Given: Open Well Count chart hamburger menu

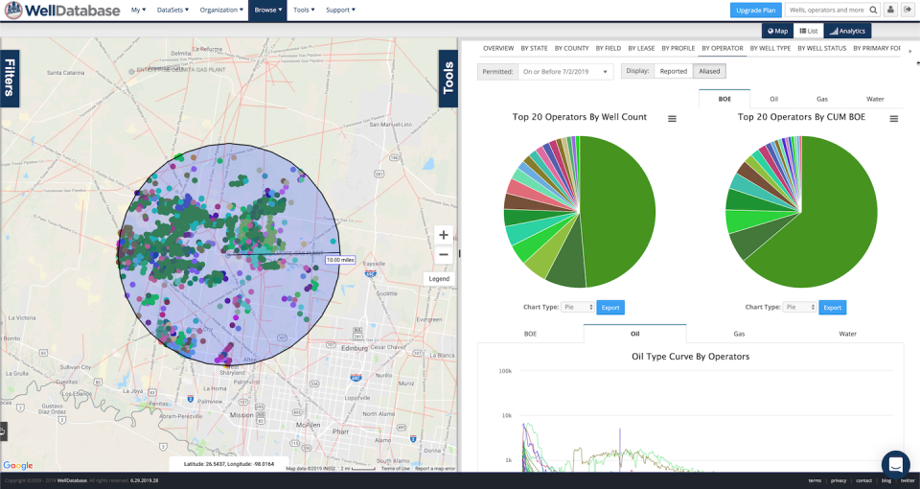Looking at the screenshot, I should 672,119.
